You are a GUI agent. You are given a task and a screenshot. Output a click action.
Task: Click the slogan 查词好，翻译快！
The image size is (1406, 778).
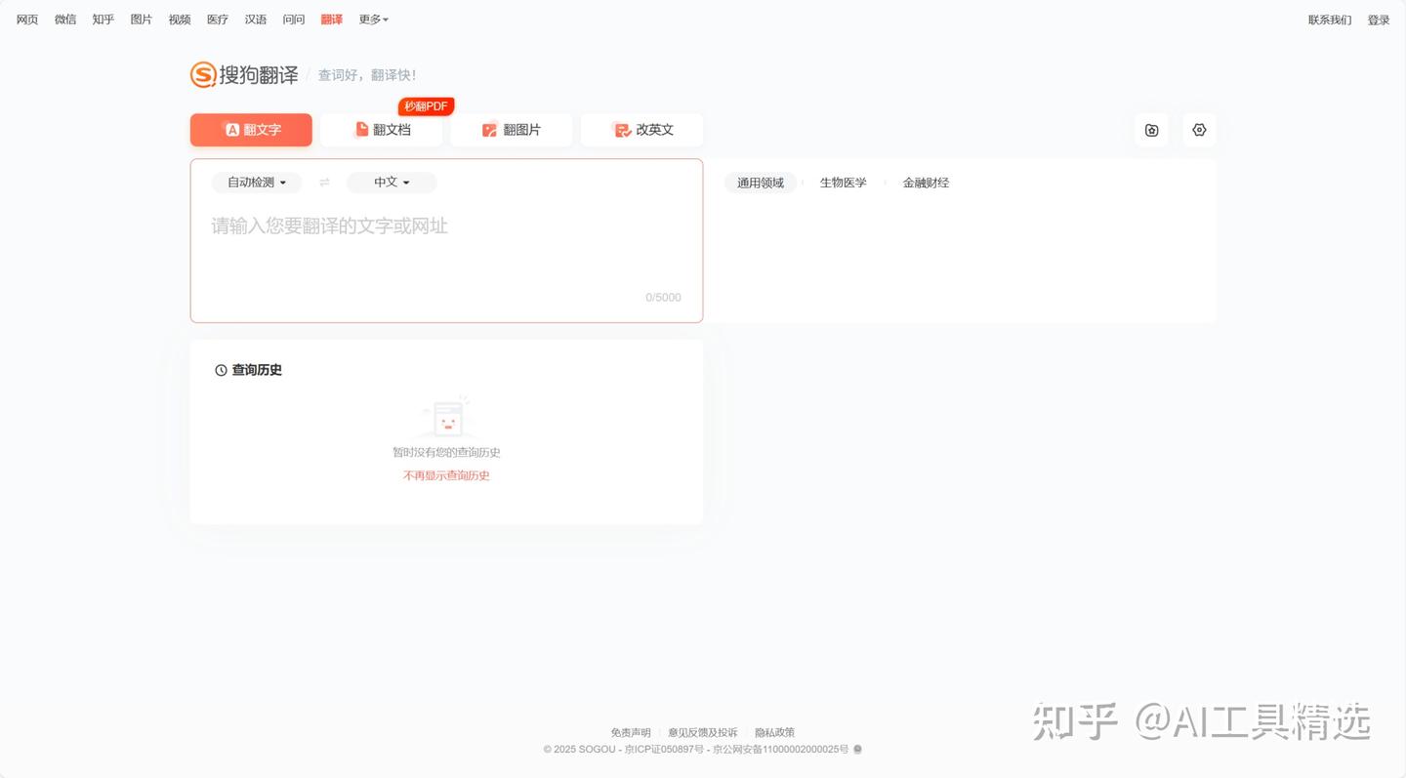click(367, 75)
